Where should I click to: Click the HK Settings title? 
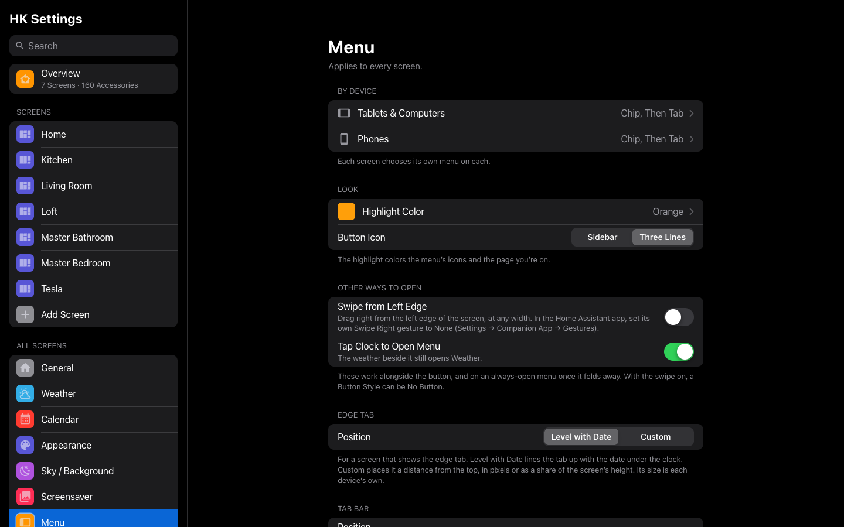pyautogui.click(x=46, y=19)
